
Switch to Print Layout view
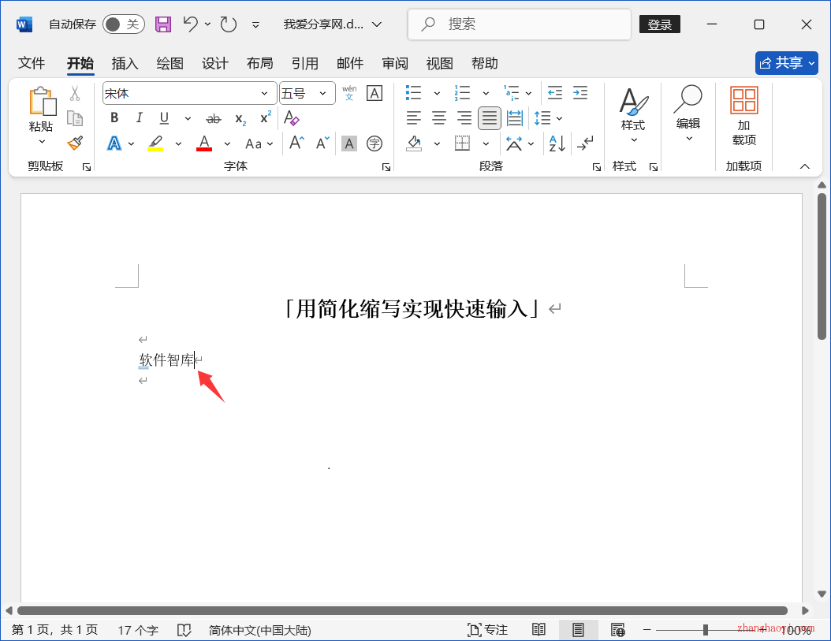click(578, 630)
